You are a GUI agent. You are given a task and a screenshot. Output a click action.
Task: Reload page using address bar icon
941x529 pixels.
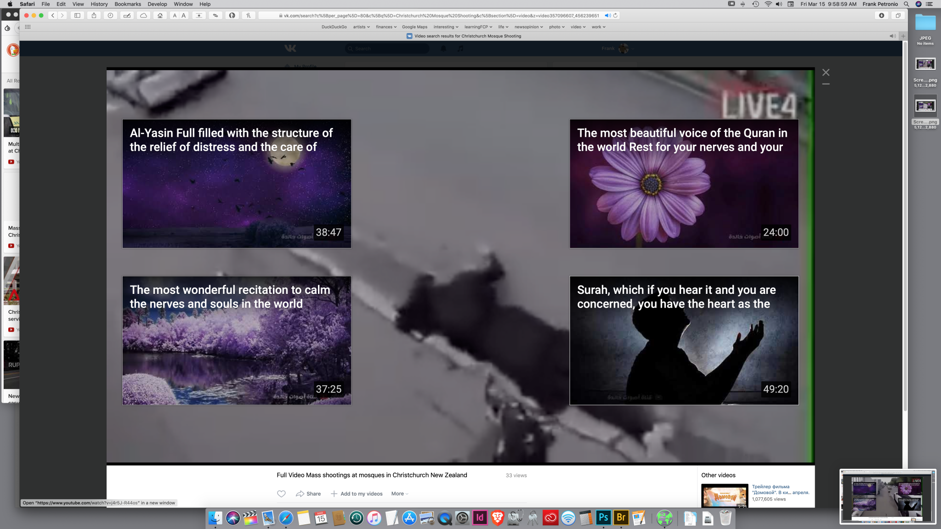[x=615, y=16]
